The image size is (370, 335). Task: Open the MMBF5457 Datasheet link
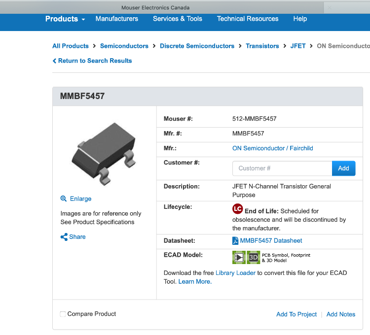point(271,241)
